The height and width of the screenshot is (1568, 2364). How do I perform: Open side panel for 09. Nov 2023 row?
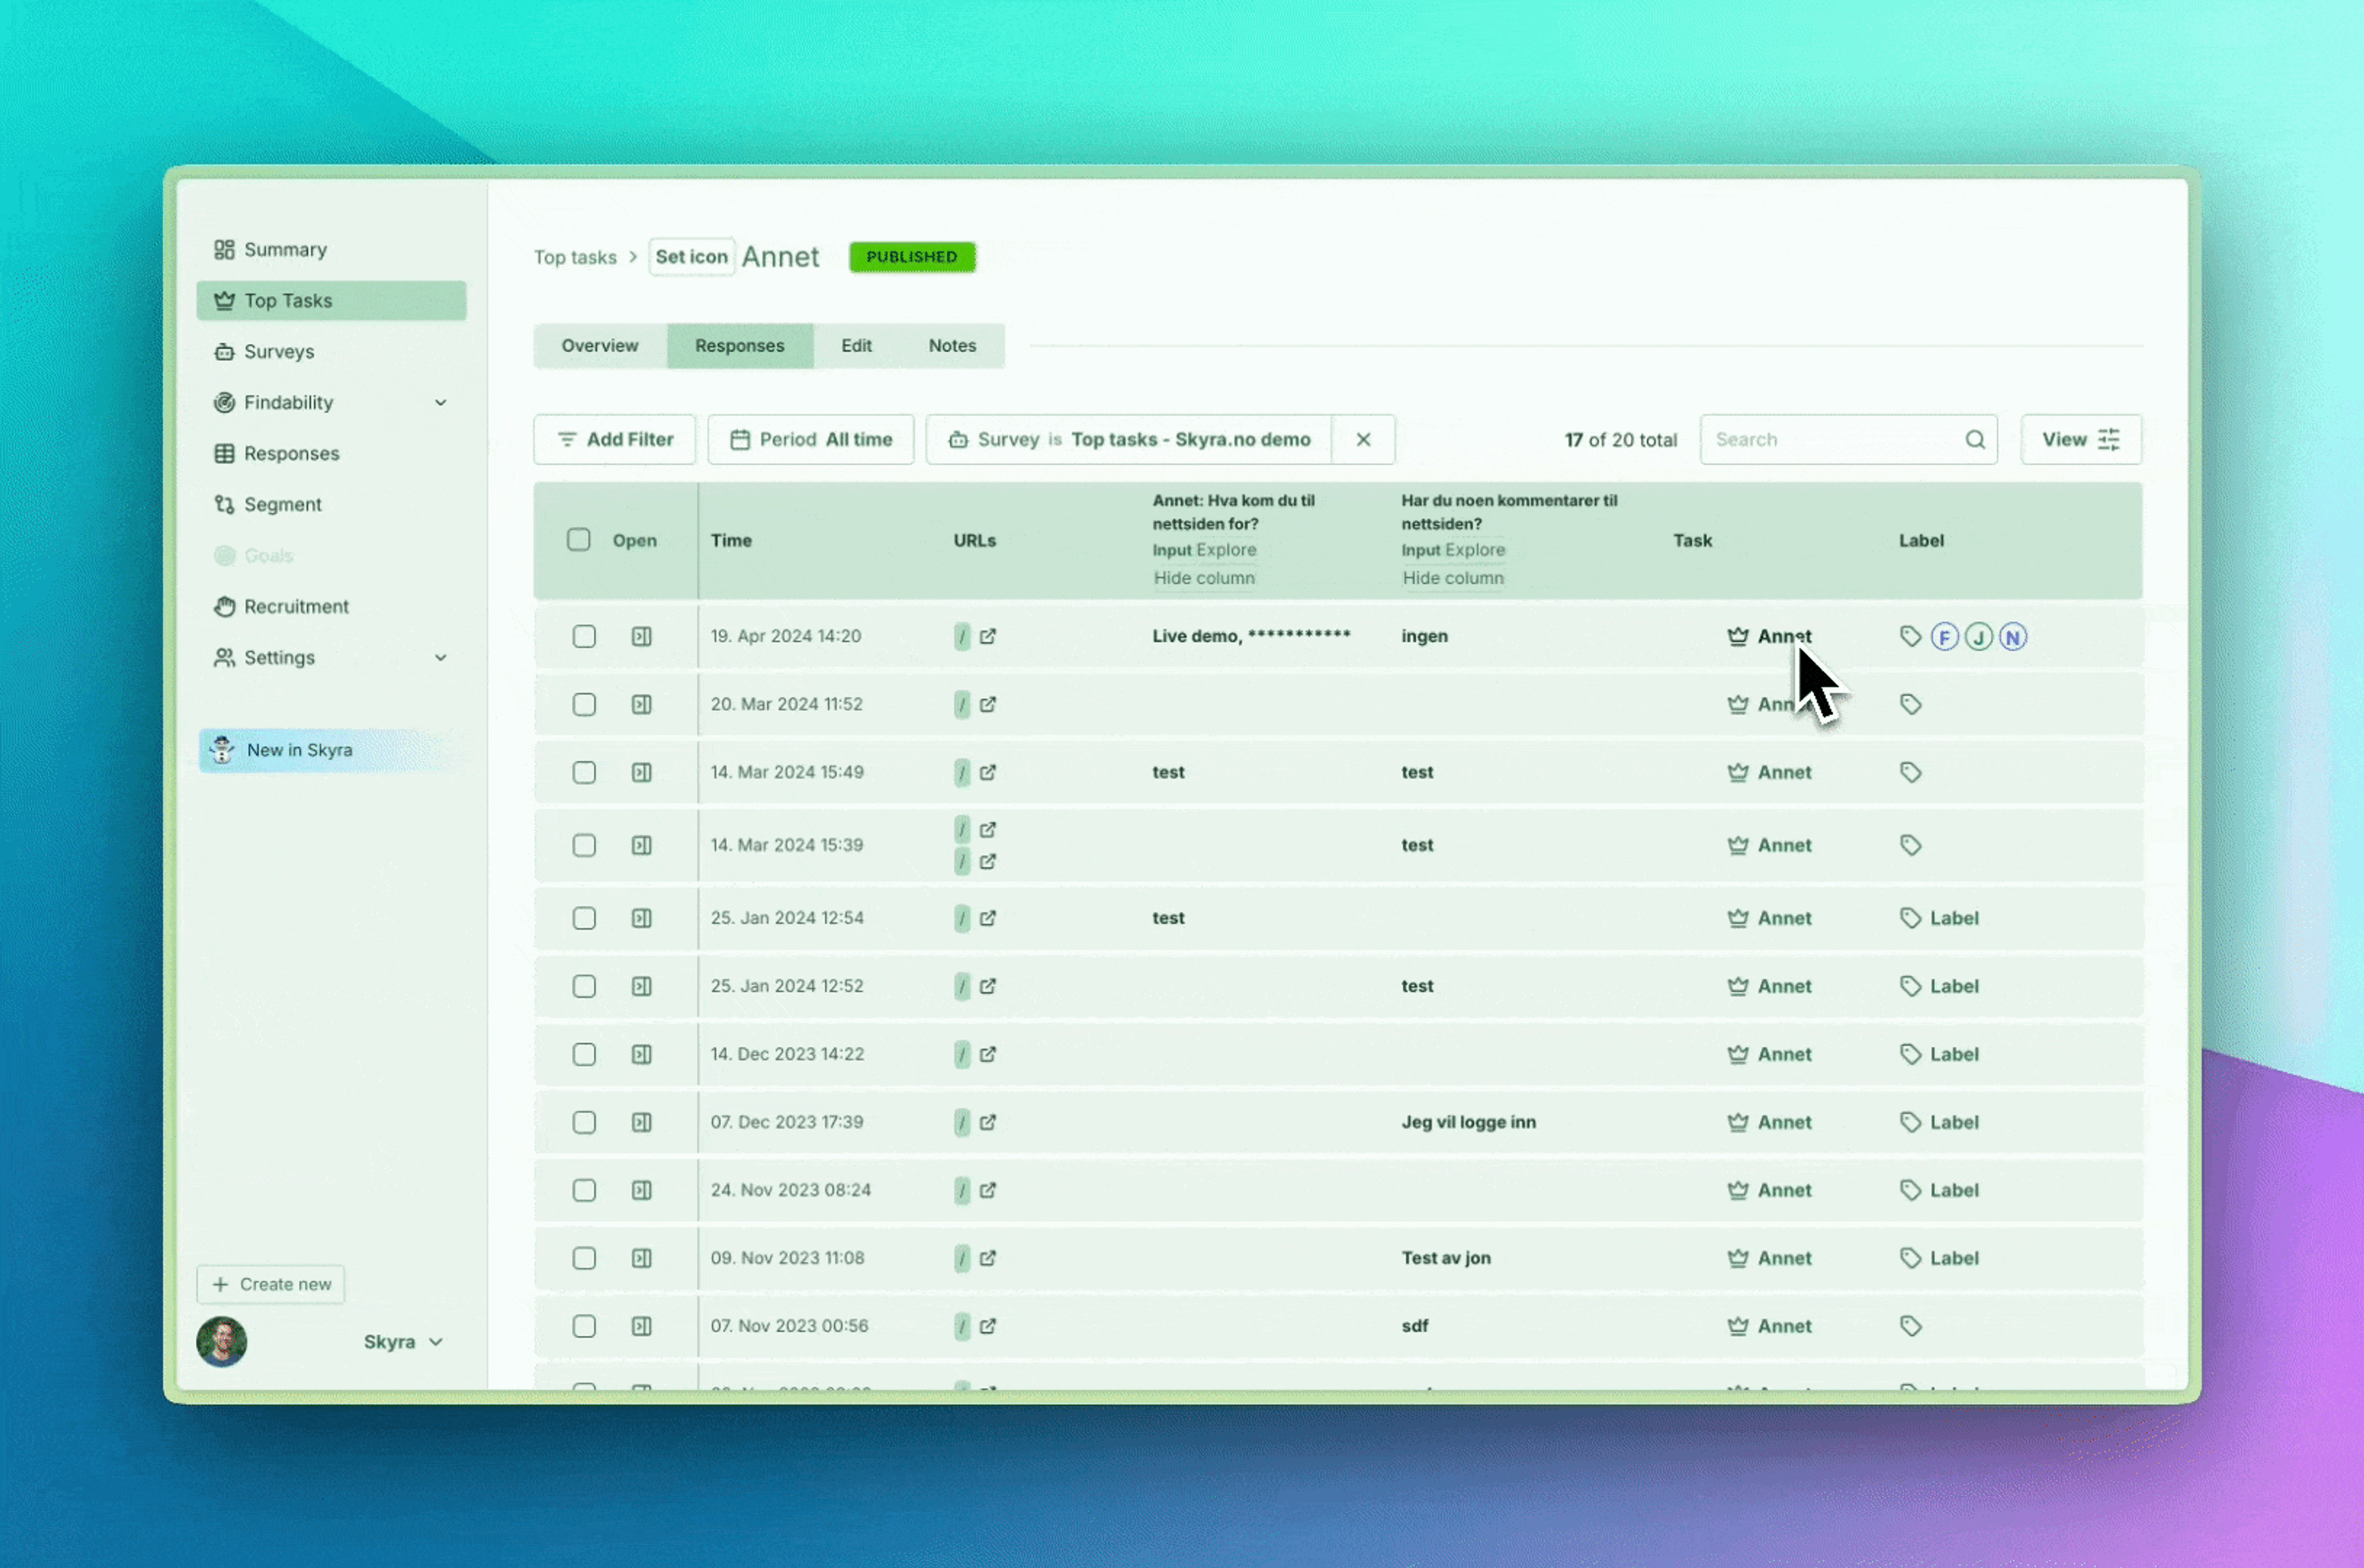[641, 1258]
